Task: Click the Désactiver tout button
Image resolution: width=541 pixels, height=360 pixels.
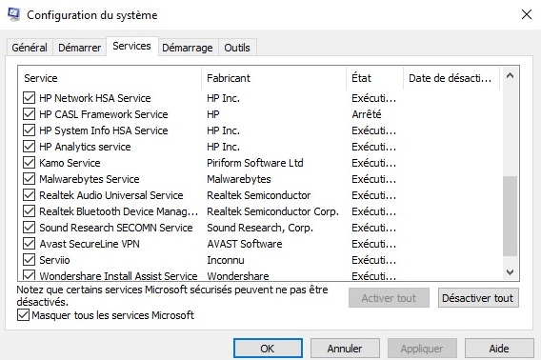Action: (478, 298)
